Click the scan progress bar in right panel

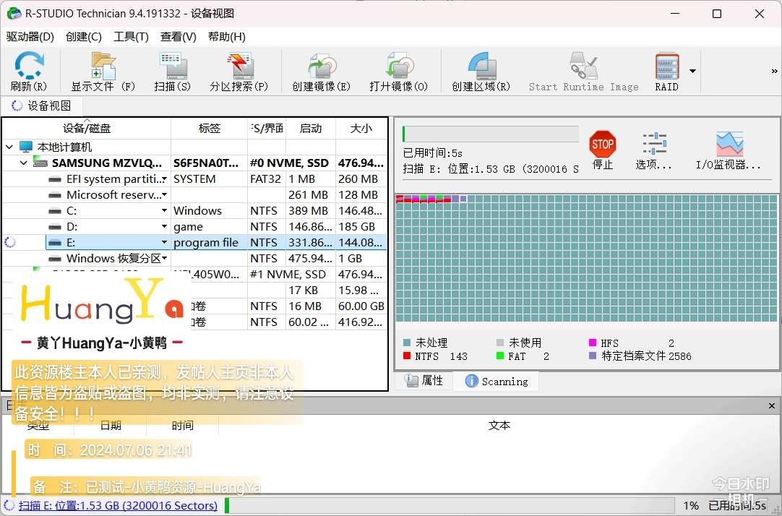[x=491, y=134]
